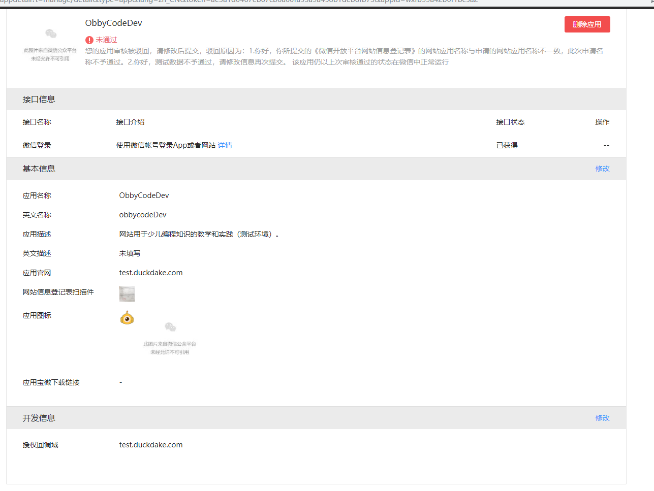Click the 网站信息登记表扫描件 label
The image size is (654, 491).
click(x=58, y=292)
